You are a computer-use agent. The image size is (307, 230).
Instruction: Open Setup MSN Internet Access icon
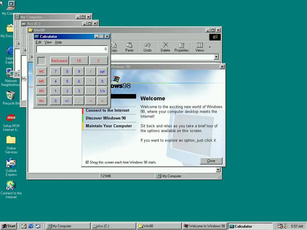click(x=11, y=122)
